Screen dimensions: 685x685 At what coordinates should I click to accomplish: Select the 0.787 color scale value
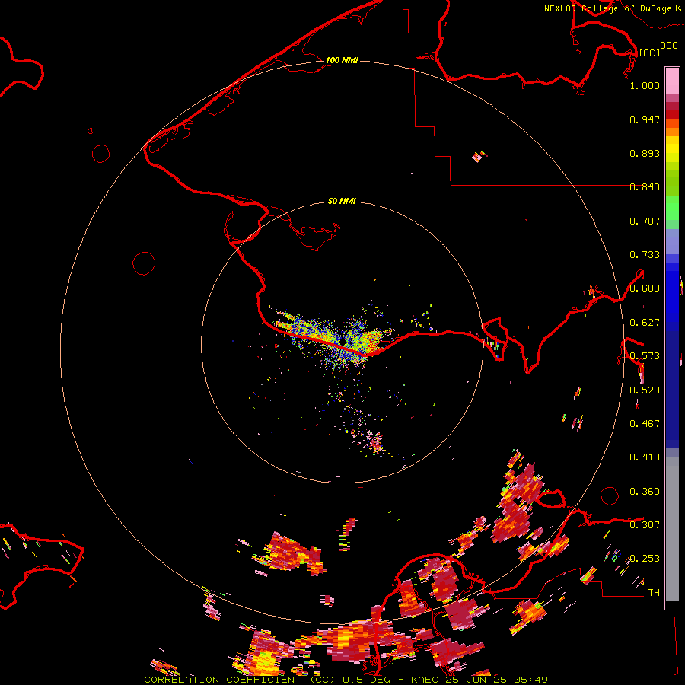tap(645, 221)
